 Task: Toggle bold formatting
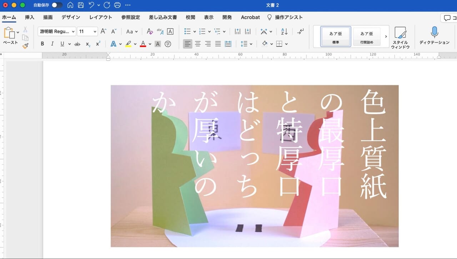42,44
